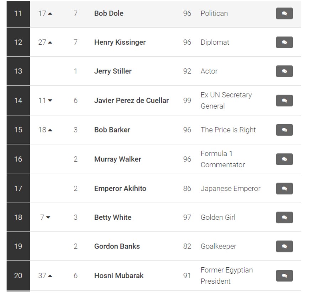The image size is (311, 295).
Task: Open comments for Javier Perez de Cuellar
Action: 284,100
